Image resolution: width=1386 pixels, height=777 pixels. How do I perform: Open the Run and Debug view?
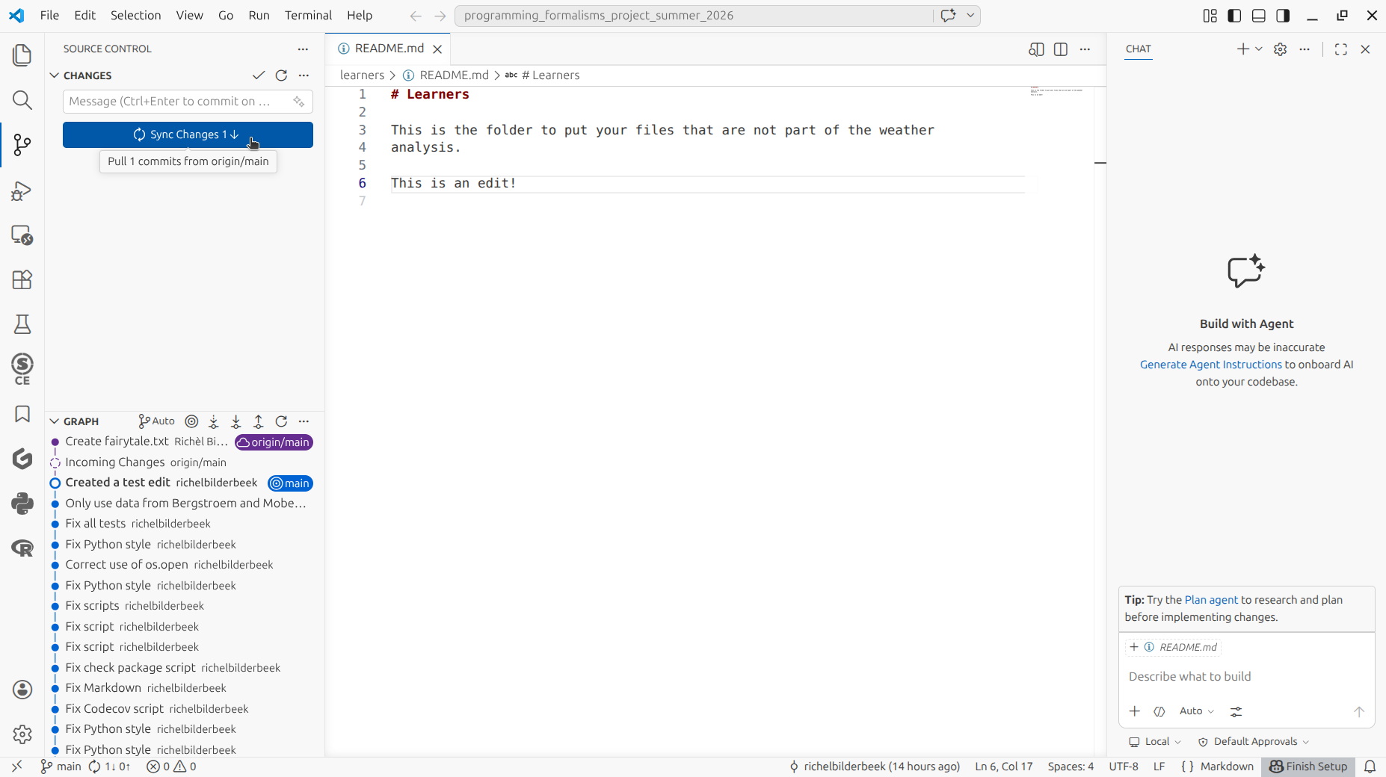22,191
